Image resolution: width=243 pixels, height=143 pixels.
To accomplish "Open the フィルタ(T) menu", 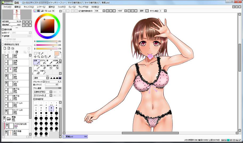I will tap(61, 7).
